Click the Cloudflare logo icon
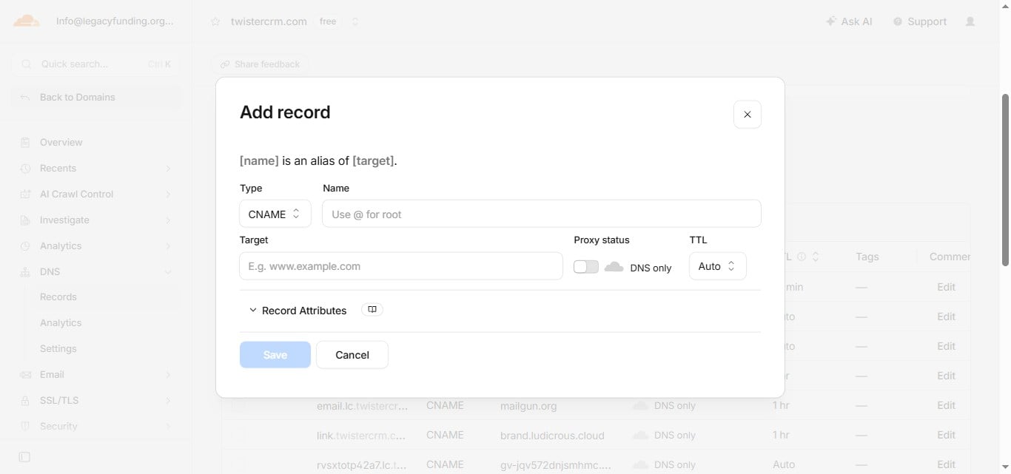Image resolution: width=1011 pixels, height=474 pixels. (x=27, y=21)
